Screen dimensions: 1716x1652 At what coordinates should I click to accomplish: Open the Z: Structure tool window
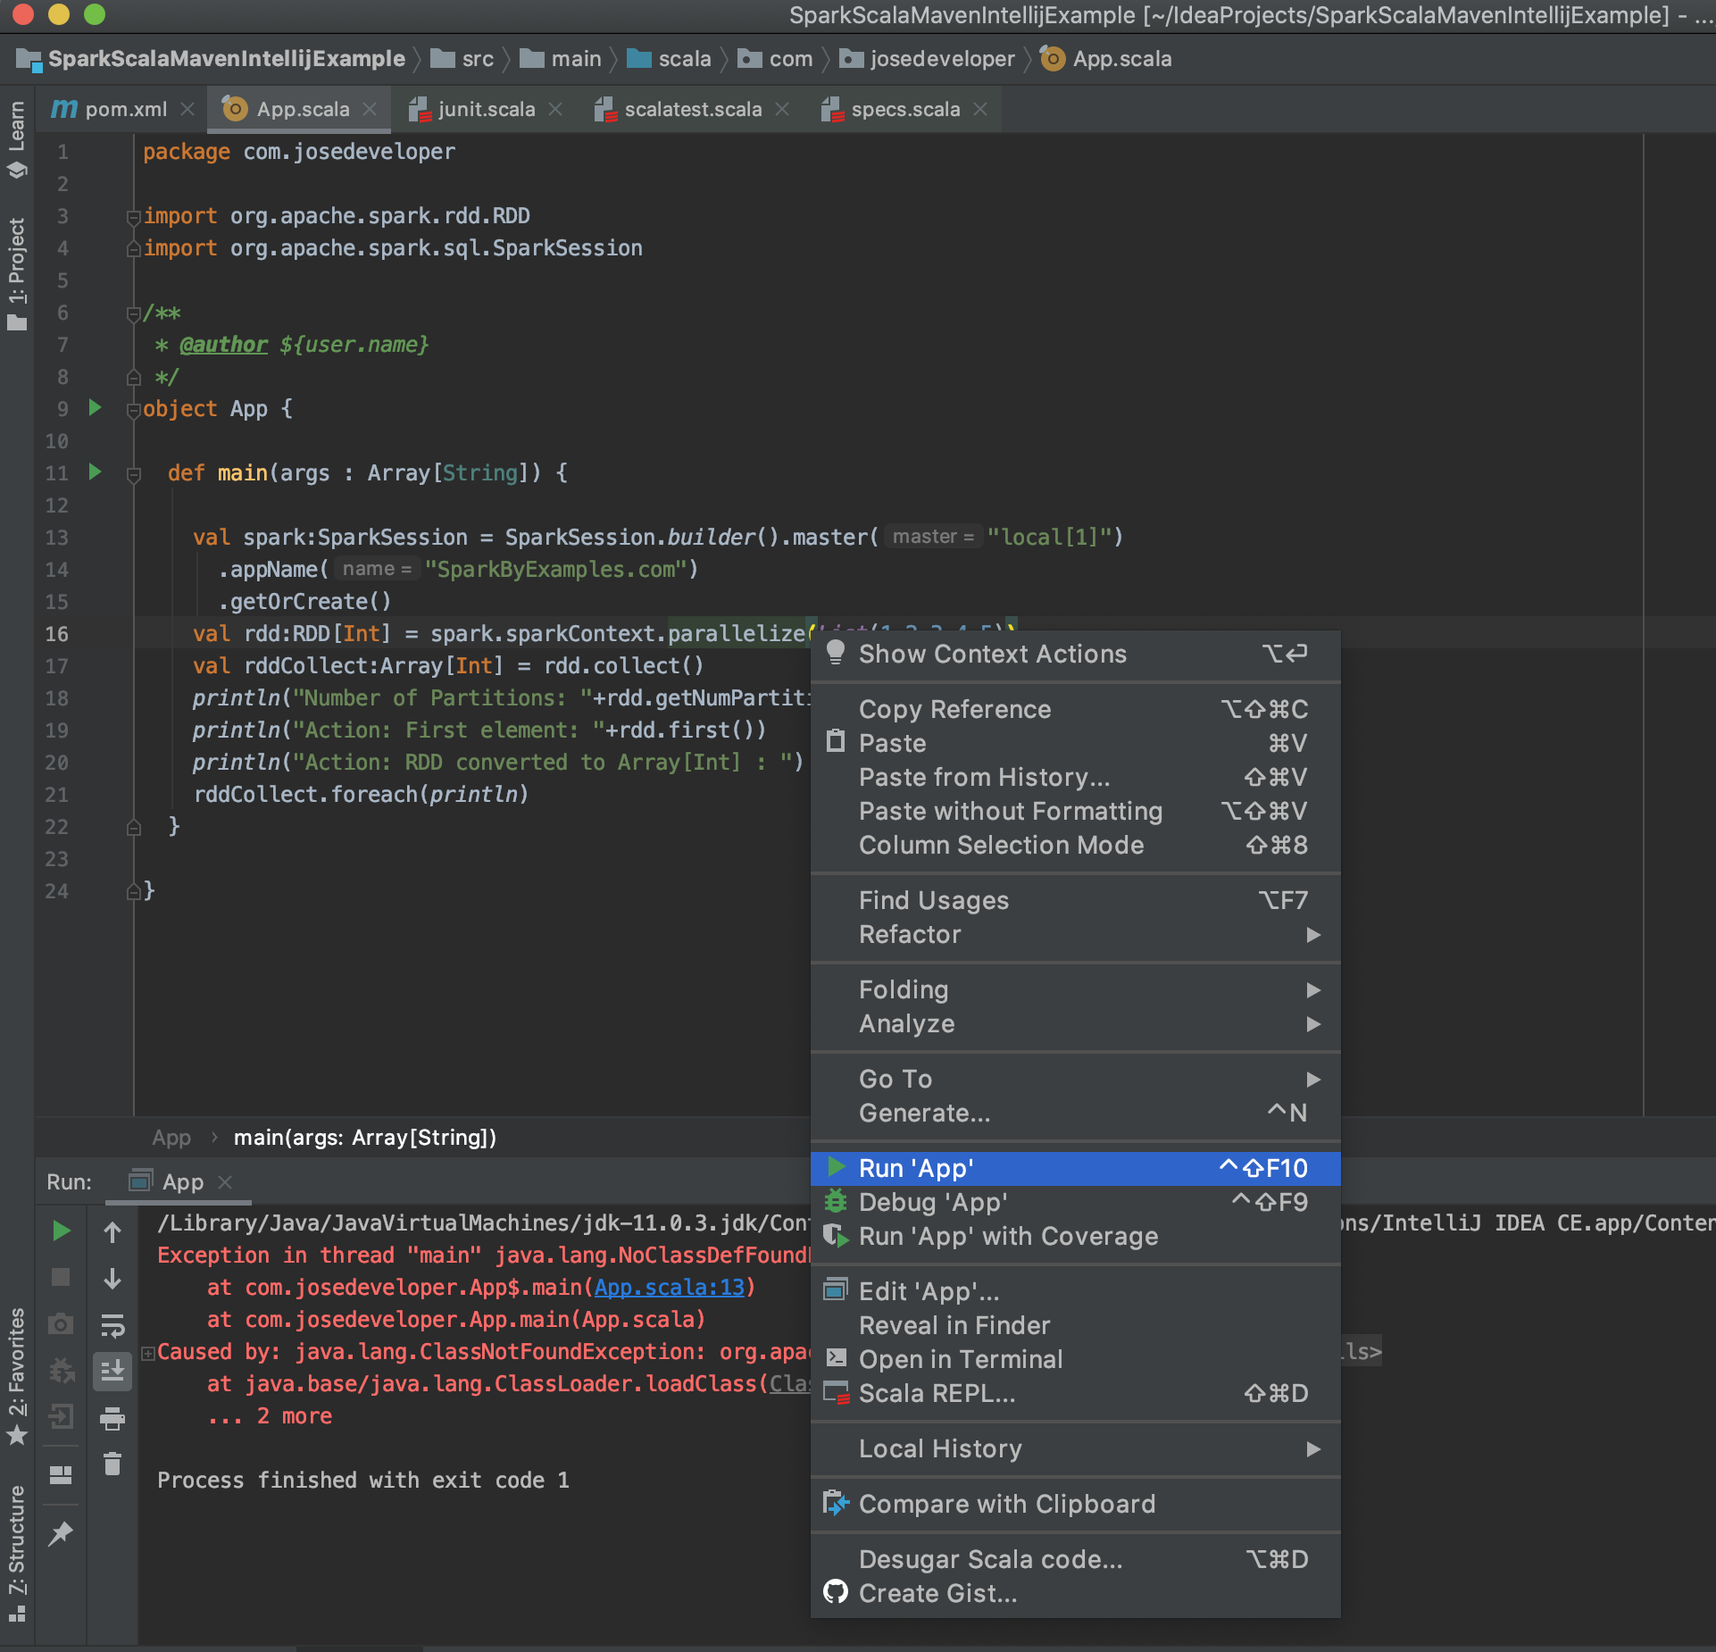point(17,1552)
